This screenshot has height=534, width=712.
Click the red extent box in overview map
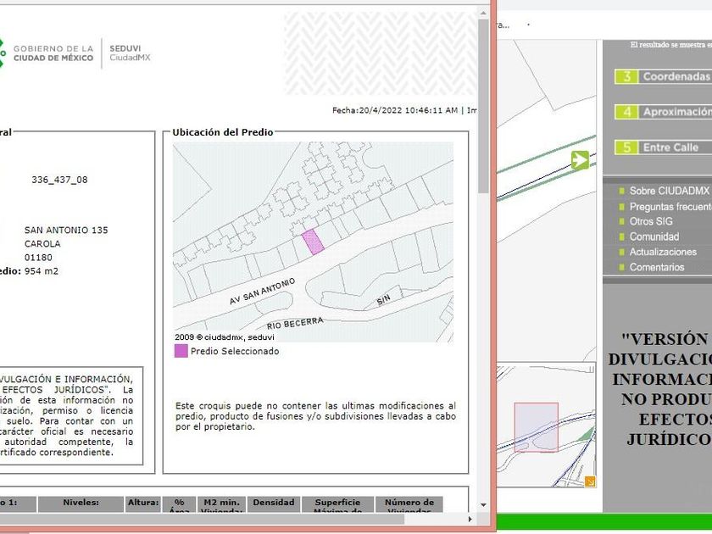pyautogui.click(x=536, y=427)
